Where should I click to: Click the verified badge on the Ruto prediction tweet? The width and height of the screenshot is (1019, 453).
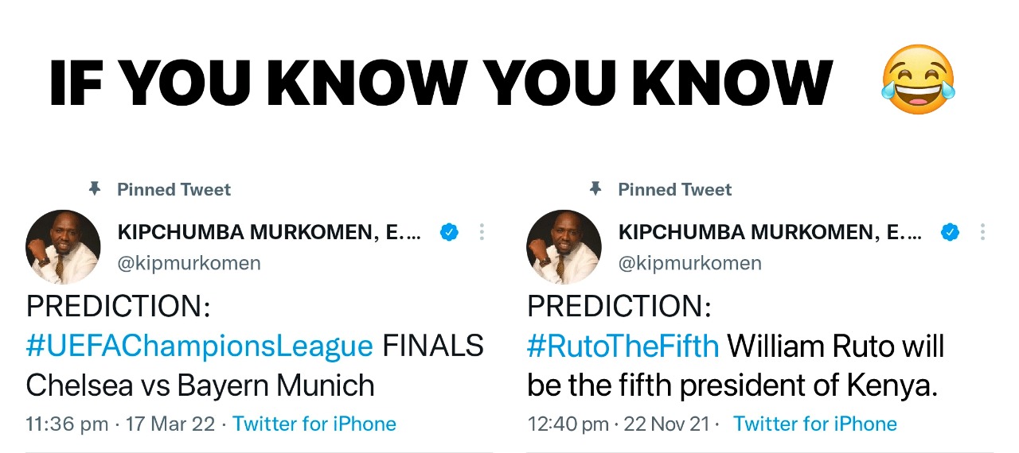click(x=950, y=232)
